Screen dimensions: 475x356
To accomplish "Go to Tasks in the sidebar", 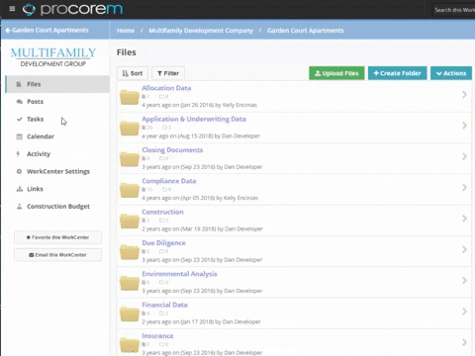I will coord(57,119).
